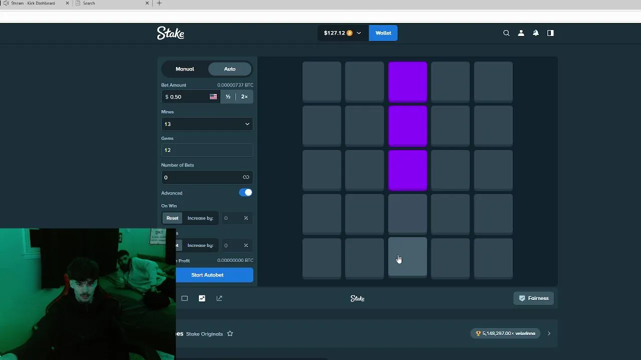Click the percent icon in On Win row
Image resolution: width=641 pixels, height=360 pixels.
point(246,218)
